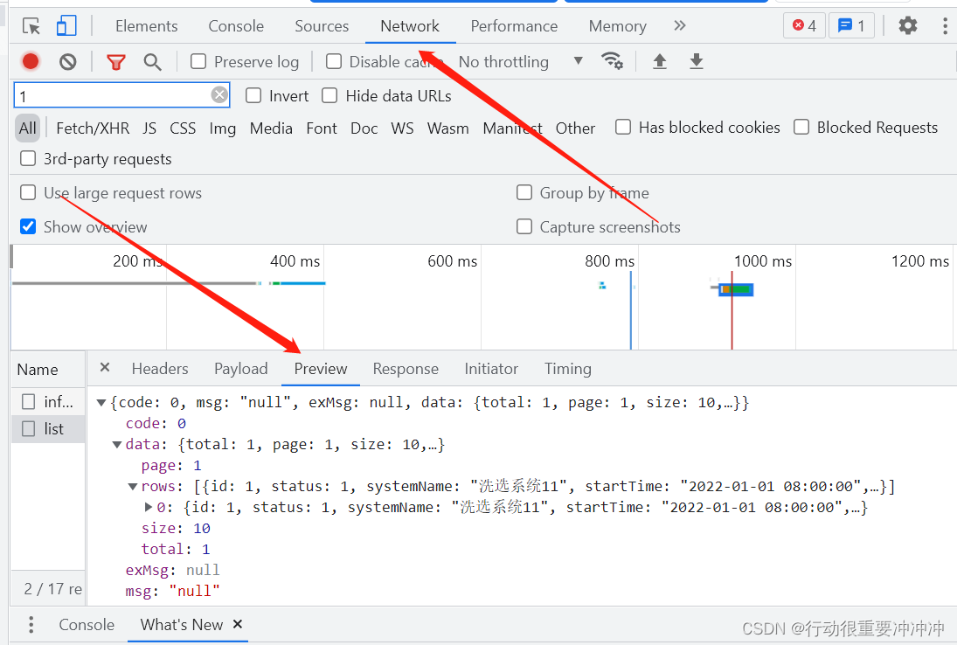This screenshot has height=645, width=957.
Task: Uncheck Show overview checkbox
Action: point(28,227)
